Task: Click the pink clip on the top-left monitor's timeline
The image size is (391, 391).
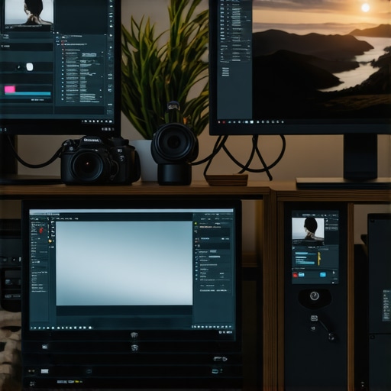Action: click(x=10, y=89)
